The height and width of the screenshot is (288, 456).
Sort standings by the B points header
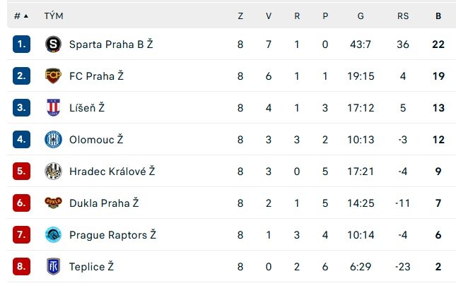(438, 16)
